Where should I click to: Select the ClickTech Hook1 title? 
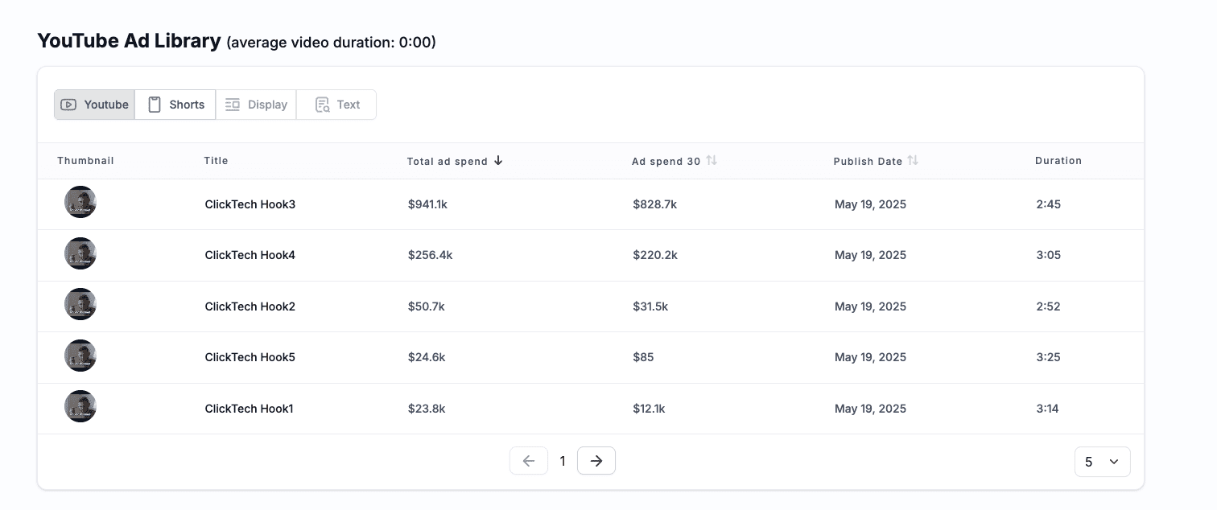250,409
